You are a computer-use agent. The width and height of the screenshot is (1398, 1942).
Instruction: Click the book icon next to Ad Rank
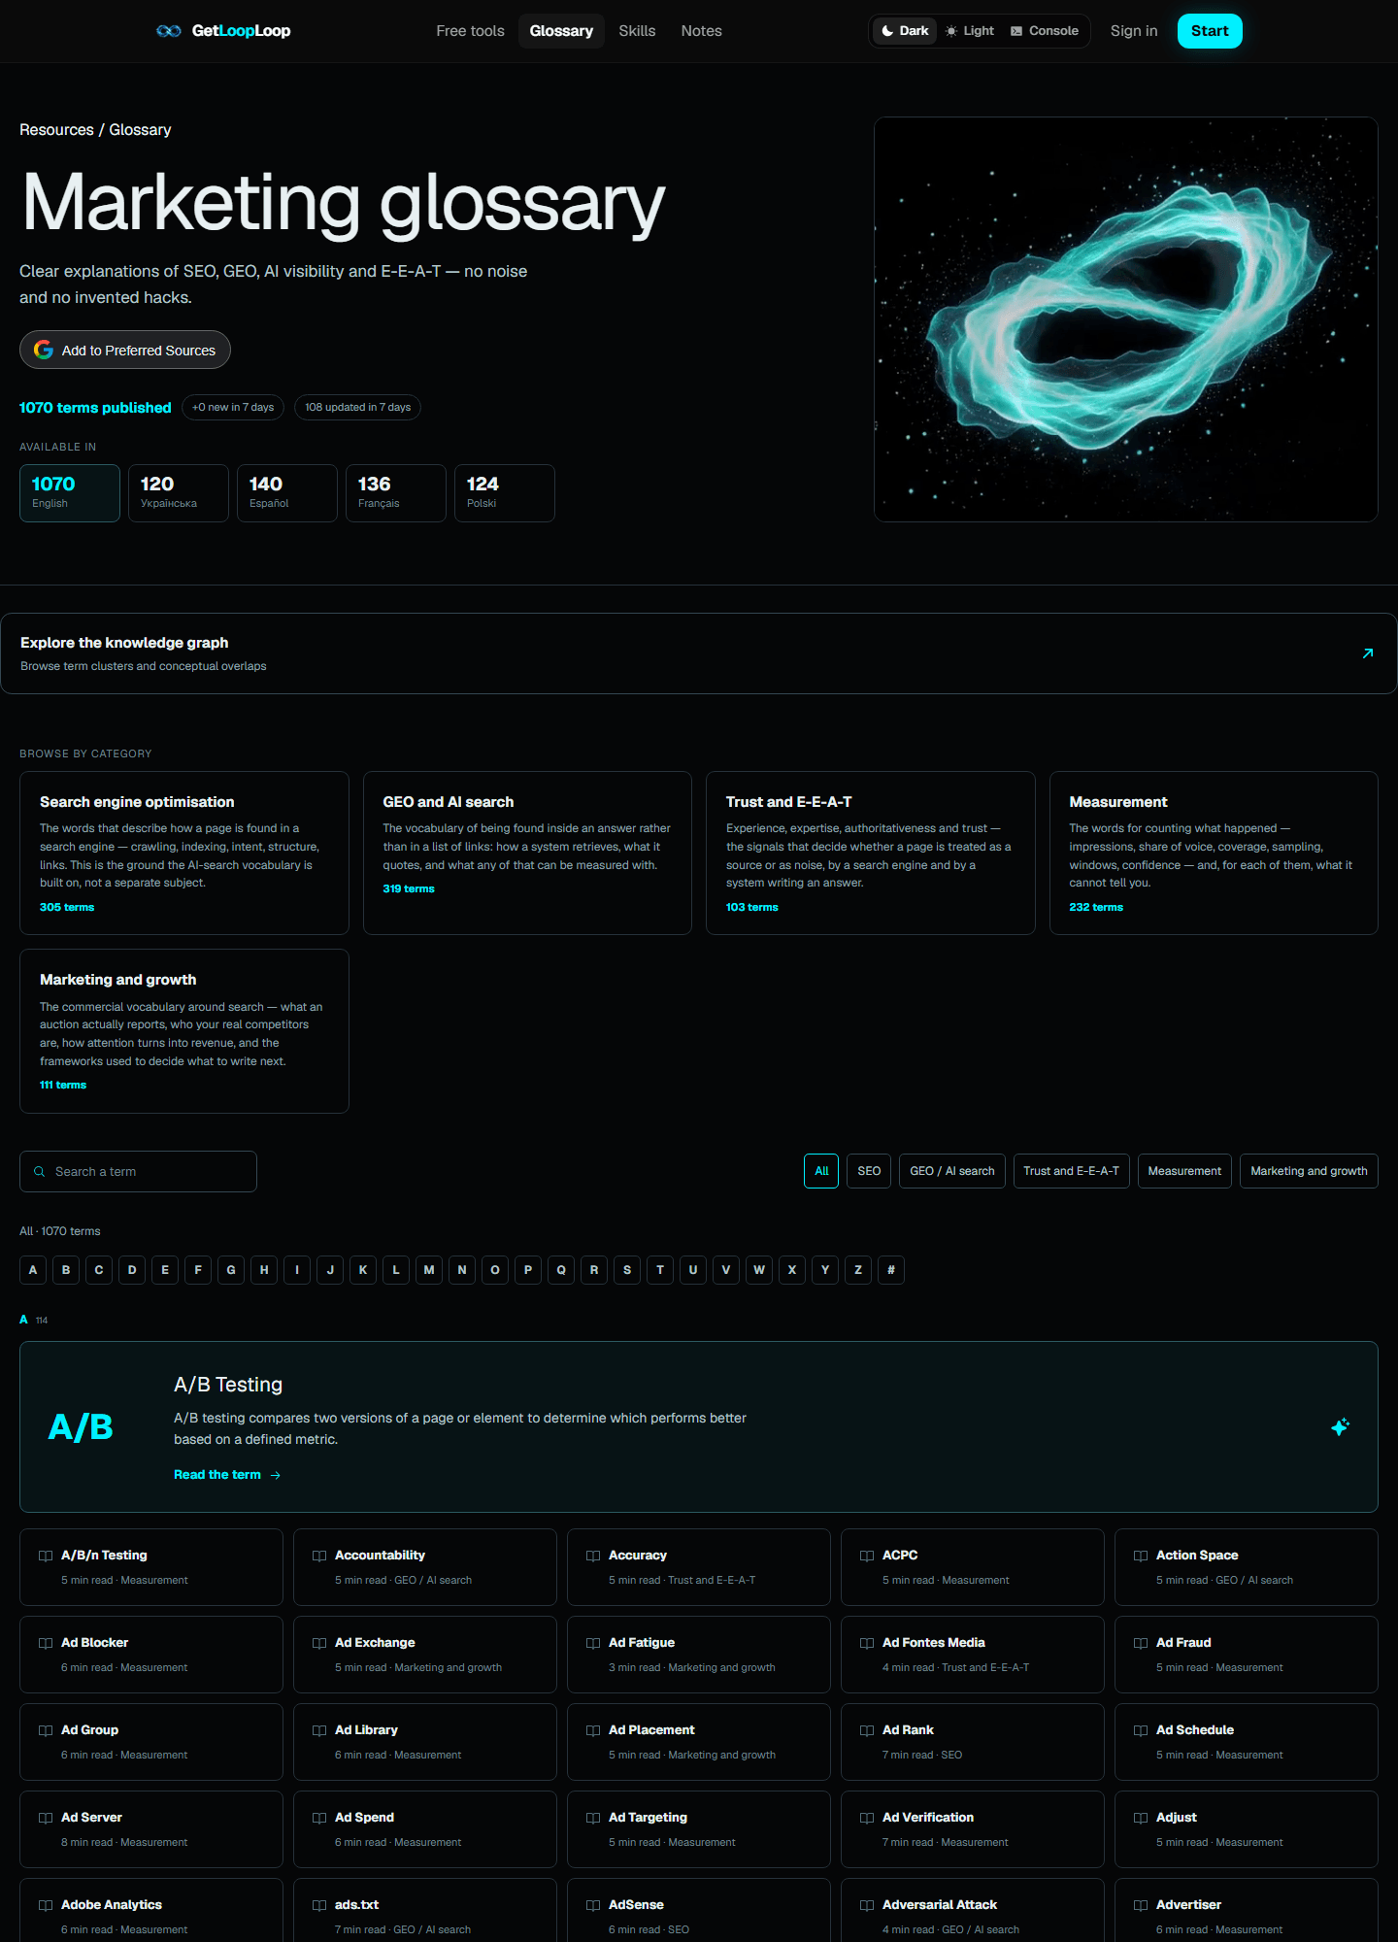tap(867, 1730)
